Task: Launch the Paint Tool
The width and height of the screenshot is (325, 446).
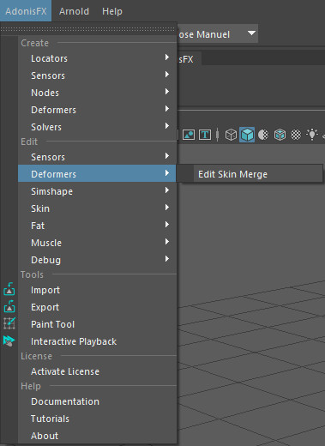Action: coord(97,324)
